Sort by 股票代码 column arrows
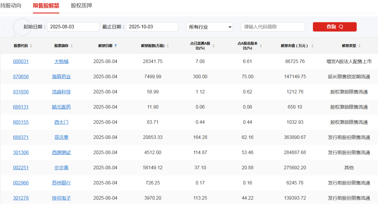 click(x=31, y=46)
